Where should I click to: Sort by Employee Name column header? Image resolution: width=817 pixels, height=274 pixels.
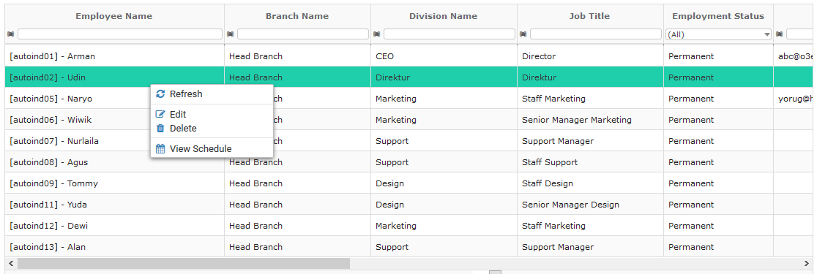(114, 16)
